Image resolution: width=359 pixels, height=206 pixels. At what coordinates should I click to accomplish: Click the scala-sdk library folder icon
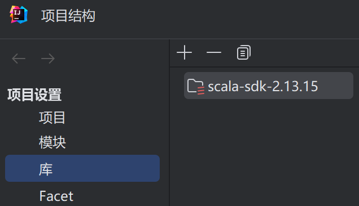pyautogui.click(x=195, y=87)
